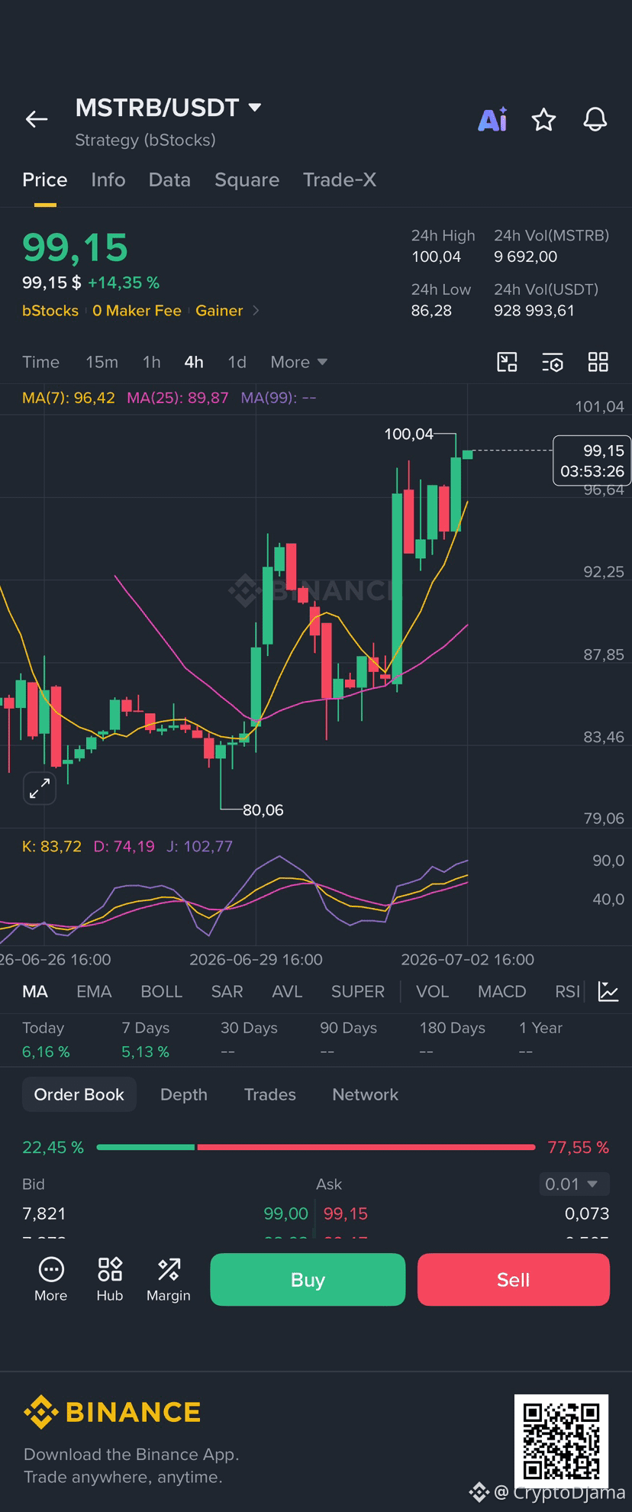Screen dimensions: 632x1512
Task: Tap the 24h High value 100,04
Action: point(437,257)
